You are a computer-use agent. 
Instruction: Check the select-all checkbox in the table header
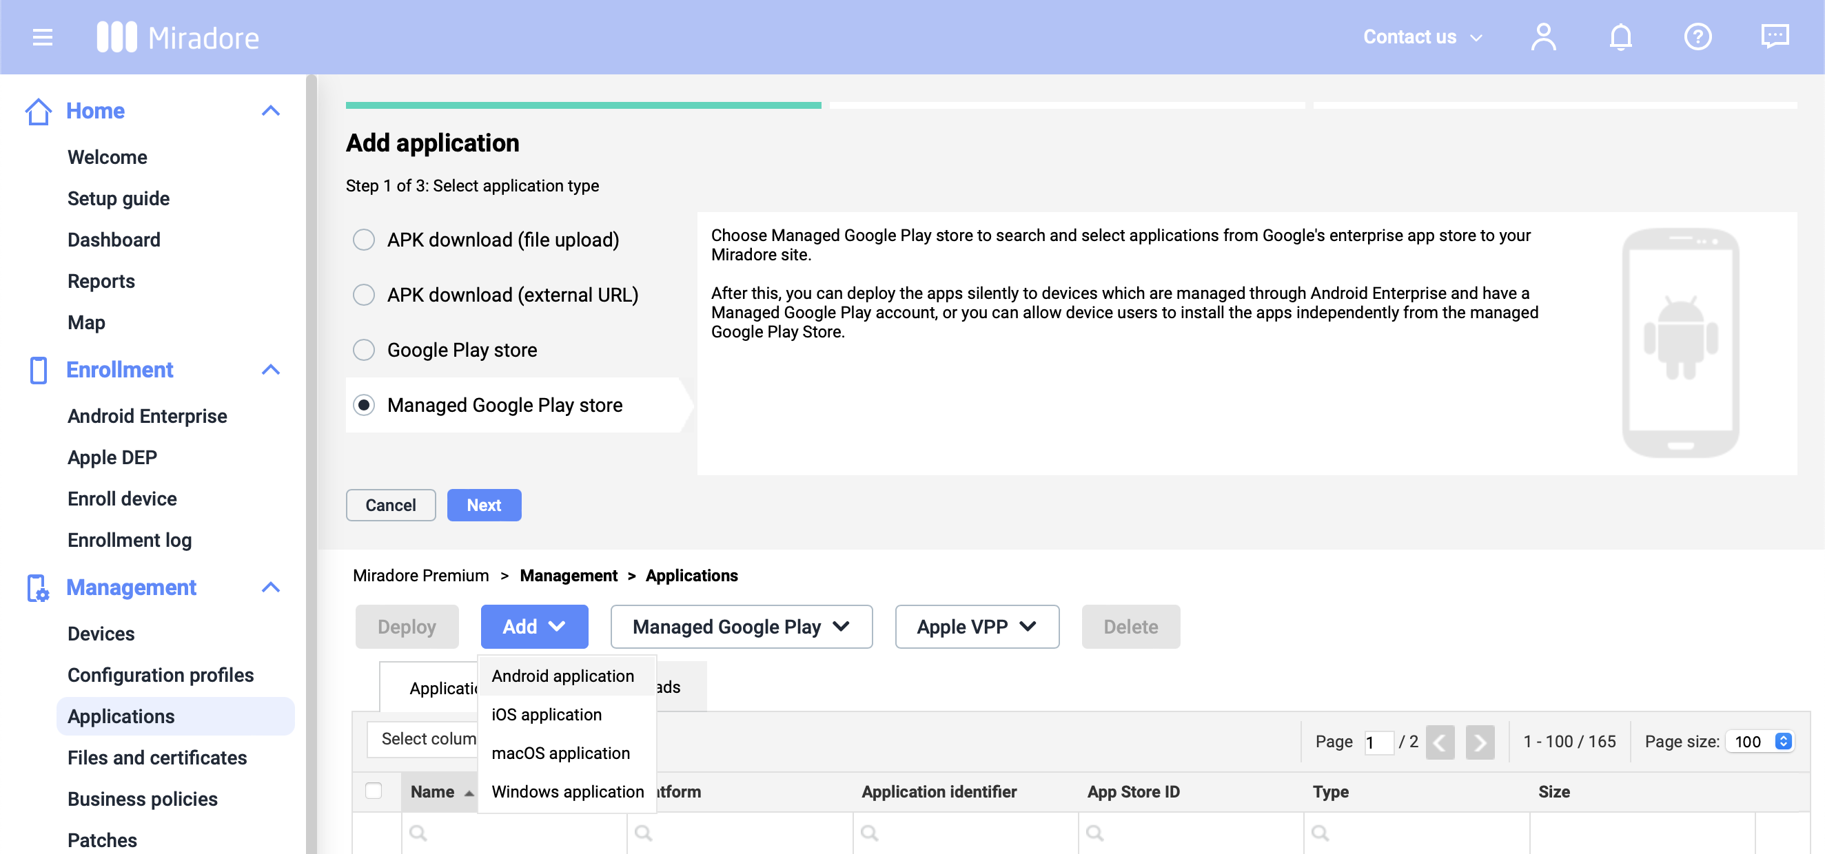coord(375,792)
